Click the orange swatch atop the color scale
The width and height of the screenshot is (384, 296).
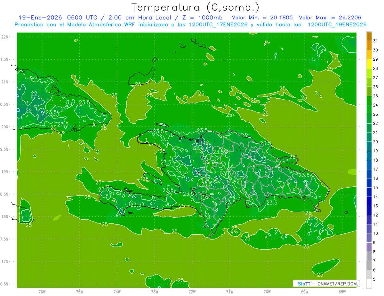[369, 36]
